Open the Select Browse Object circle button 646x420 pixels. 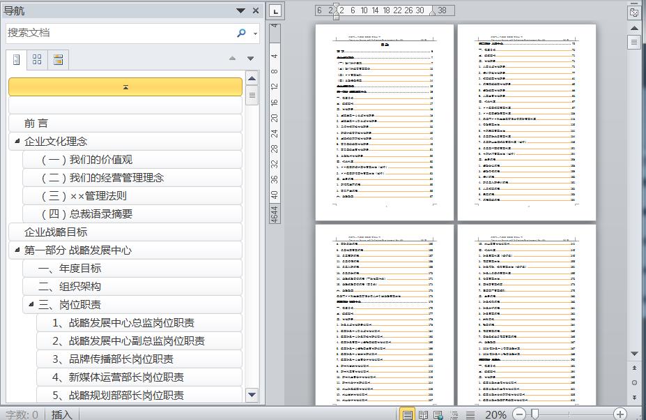(634, 382)
